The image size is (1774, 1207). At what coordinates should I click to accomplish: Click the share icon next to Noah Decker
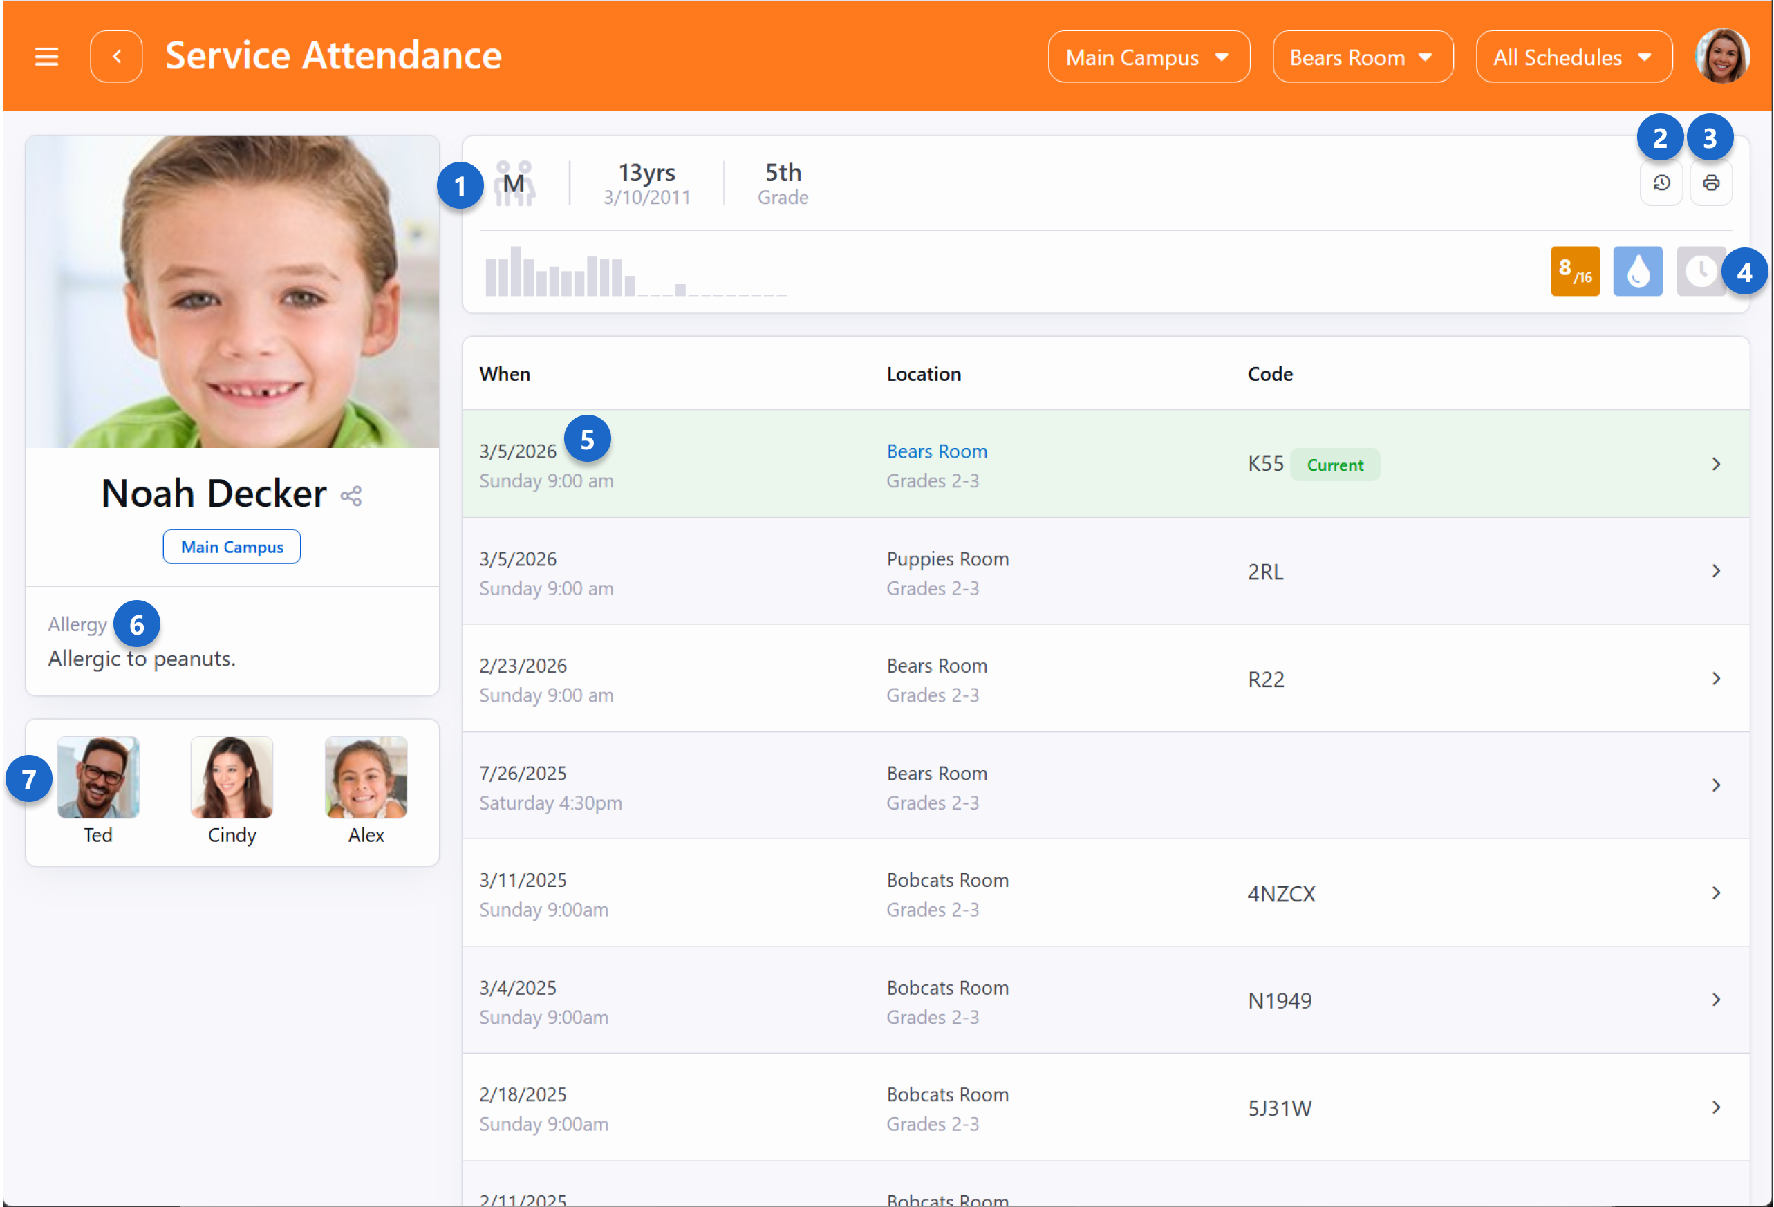tap(351, 496)
